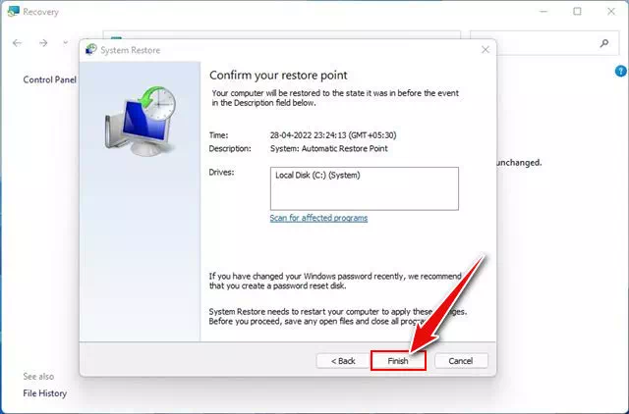Click the search magnifier icon
The image size is (629, 414).
603,43
